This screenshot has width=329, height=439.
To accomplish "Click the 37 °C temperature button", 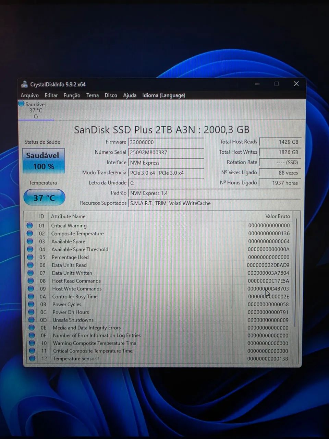I will click(44, 198).
